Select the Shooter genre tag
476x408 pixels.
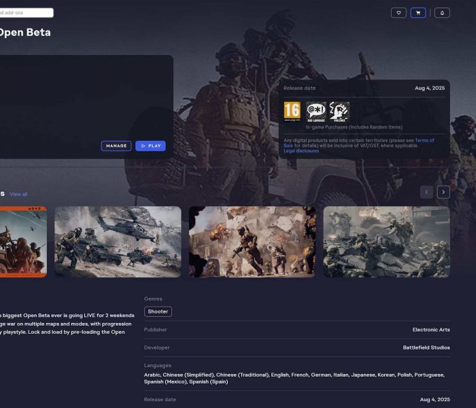(158, 311)
